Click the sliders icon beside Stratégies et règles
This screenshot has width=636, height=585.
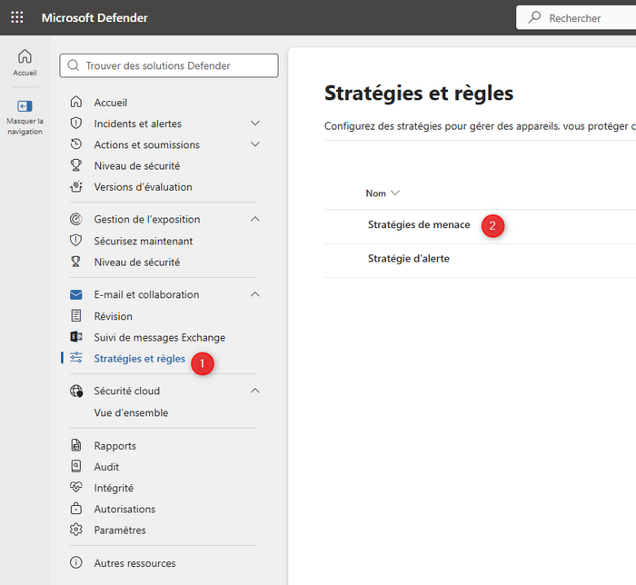coord(76,358)
